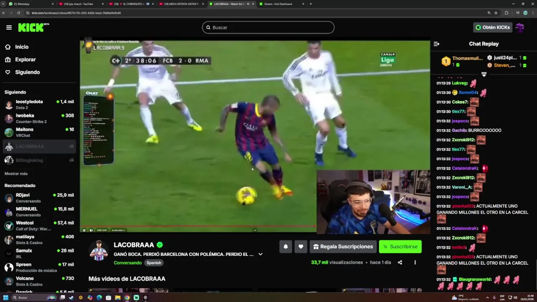537x302 pixels.
Task: Click the Buscar search field
Action: (268, 27)
